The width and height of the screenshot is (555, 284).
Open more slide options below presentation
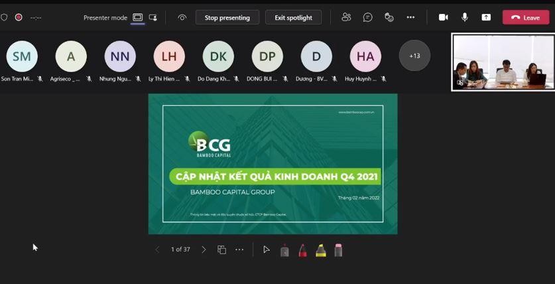239,249
